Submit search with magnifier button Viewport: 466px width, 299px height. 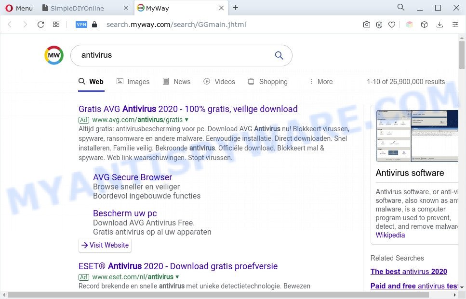click(279, 55)
